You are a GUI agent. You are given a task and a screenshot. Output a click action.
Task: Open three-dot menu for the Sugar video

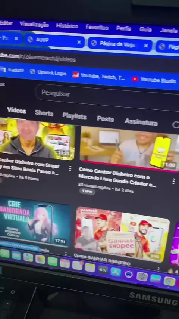click(x=70, y=169)
